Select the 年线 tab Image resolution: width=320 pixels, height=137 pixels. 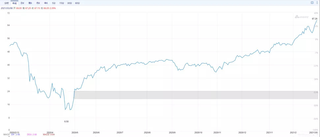click(15, 3)
